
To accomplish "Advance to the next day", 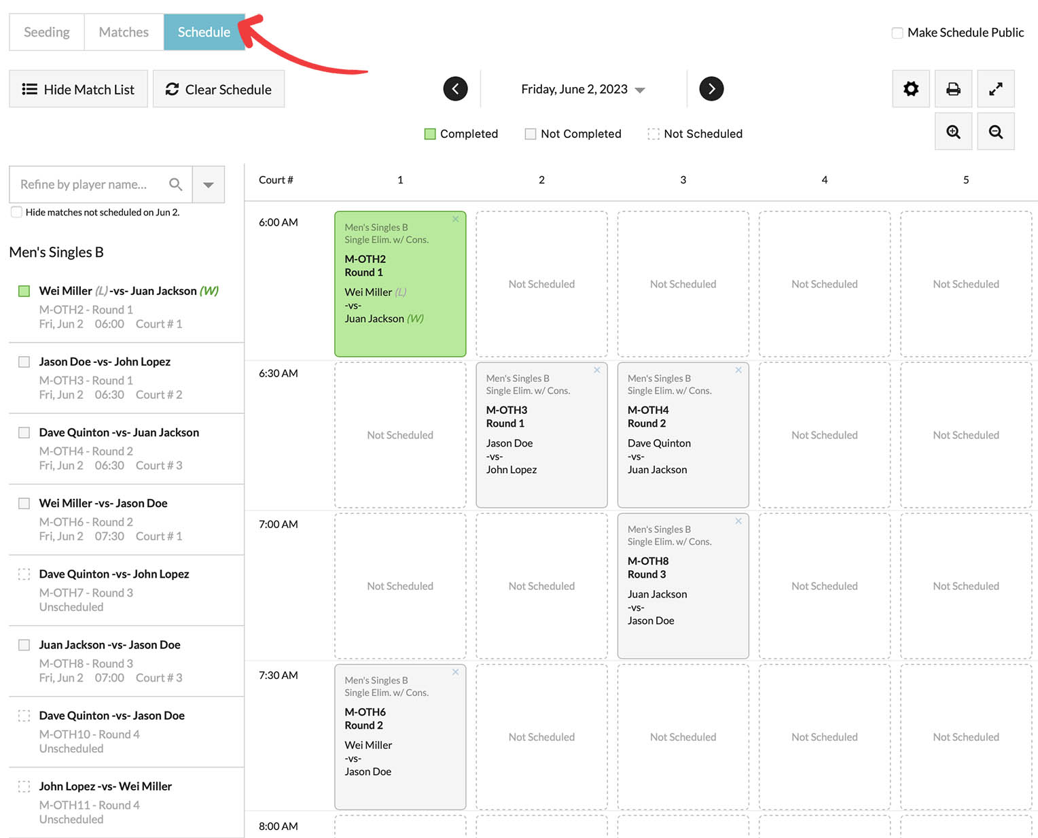I will 711,89.
